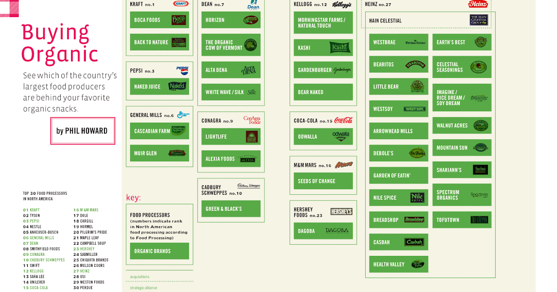The height and width of the screenshot is (292, 557).
Task: Click the Odwalla brand logo
Action: click(x=341, y=136)
